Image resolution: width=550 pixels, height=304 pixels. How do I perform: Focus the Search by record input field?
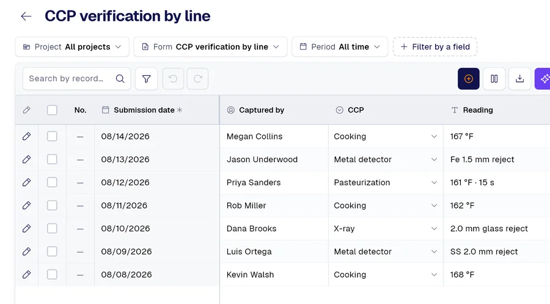pos(76,79)
